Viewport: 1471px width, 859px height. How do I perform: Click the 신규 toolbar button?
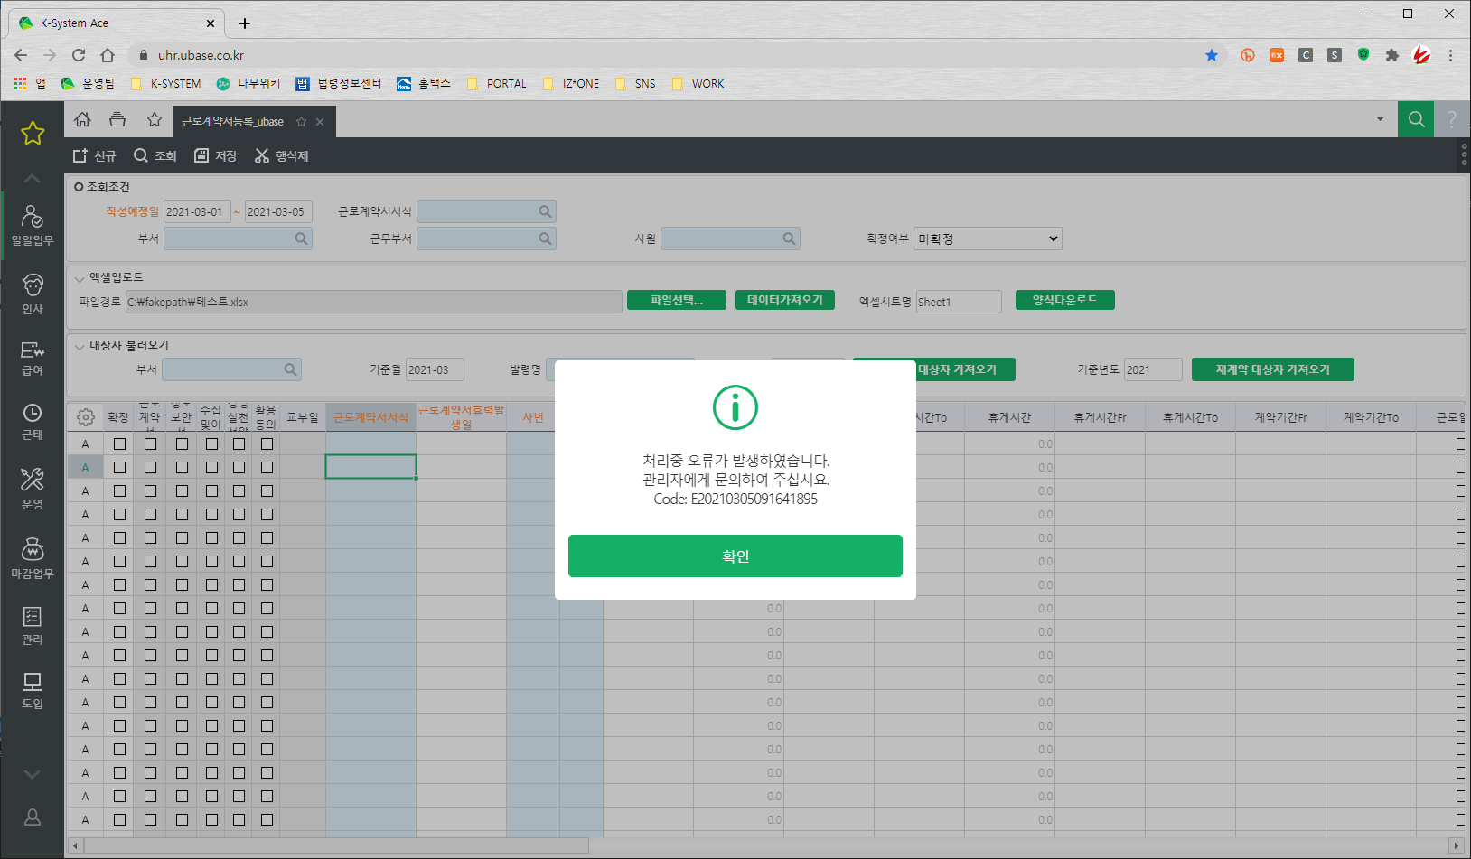pyautogui.click(x=95, y=155)
